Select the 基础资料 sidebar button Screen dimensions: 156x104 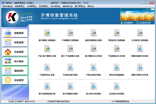(15, 71)
